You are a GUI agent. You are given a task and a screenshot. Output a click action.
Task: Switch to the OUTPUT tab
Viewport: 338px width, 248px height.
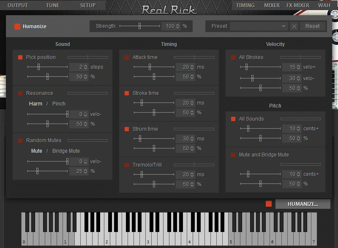coord(18,5)
